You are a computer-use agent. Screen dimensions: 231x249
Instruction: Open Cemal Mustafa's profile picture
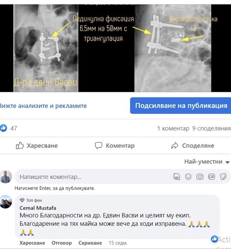(6, 202)
